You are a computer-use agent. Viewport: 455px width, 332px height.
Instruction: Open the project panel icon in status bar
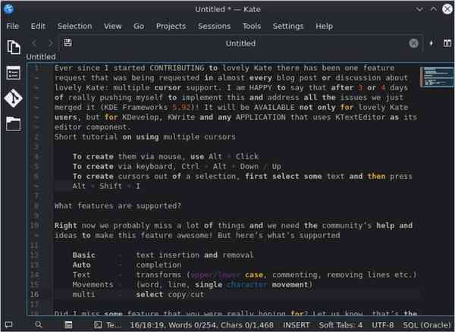pyautogui.click(x=68, y=324)
